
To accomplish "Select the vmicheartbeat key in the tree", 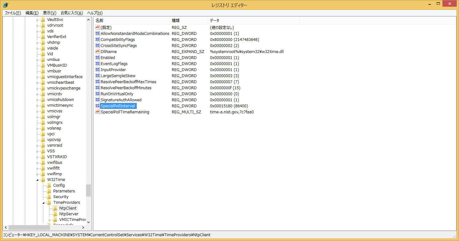I will click(61, 83).
